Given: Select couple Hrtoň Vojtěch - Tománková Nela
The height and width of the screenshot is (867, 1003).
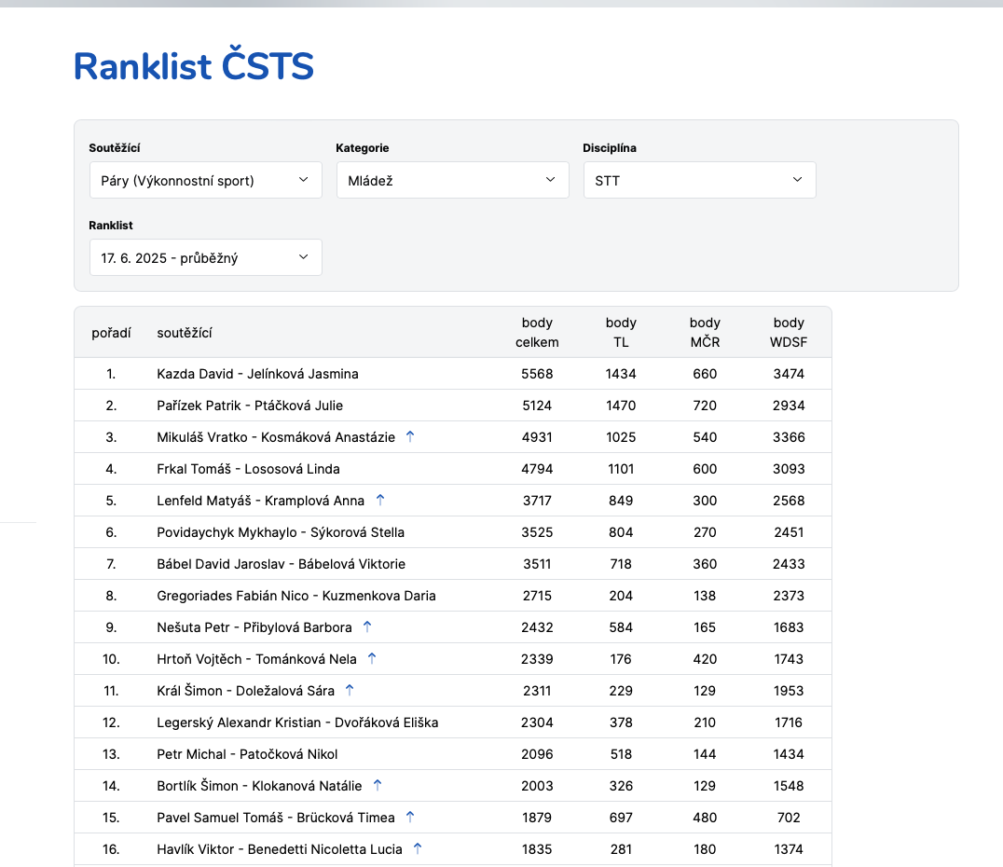Looking at the screenshot, I should [x=256, y=659].
